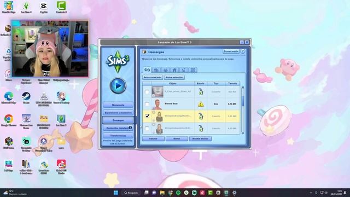The width and height of the screenshot is (350, 197).
Task: Switch to the house lots filter tab
Action: tap(174, 70)
